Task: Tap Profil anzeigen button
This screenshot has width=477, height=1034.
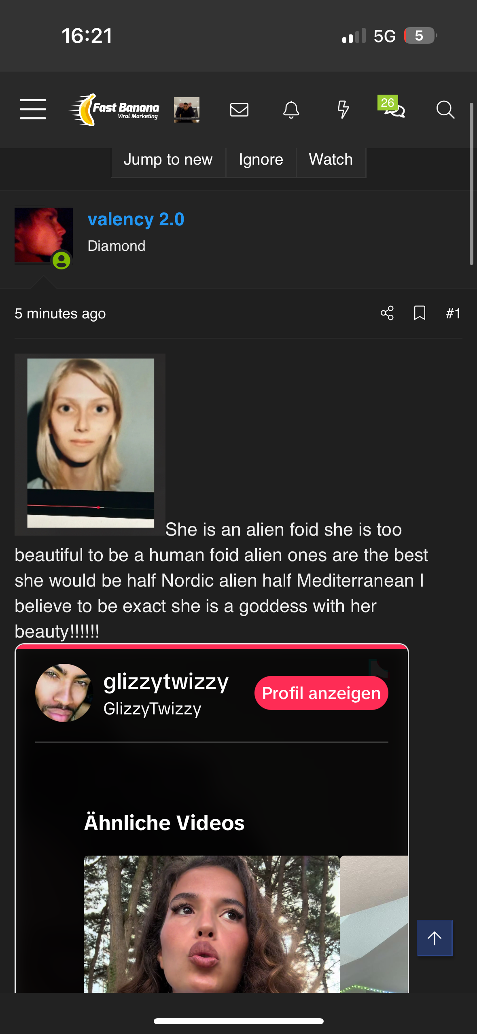Action: 321,693
